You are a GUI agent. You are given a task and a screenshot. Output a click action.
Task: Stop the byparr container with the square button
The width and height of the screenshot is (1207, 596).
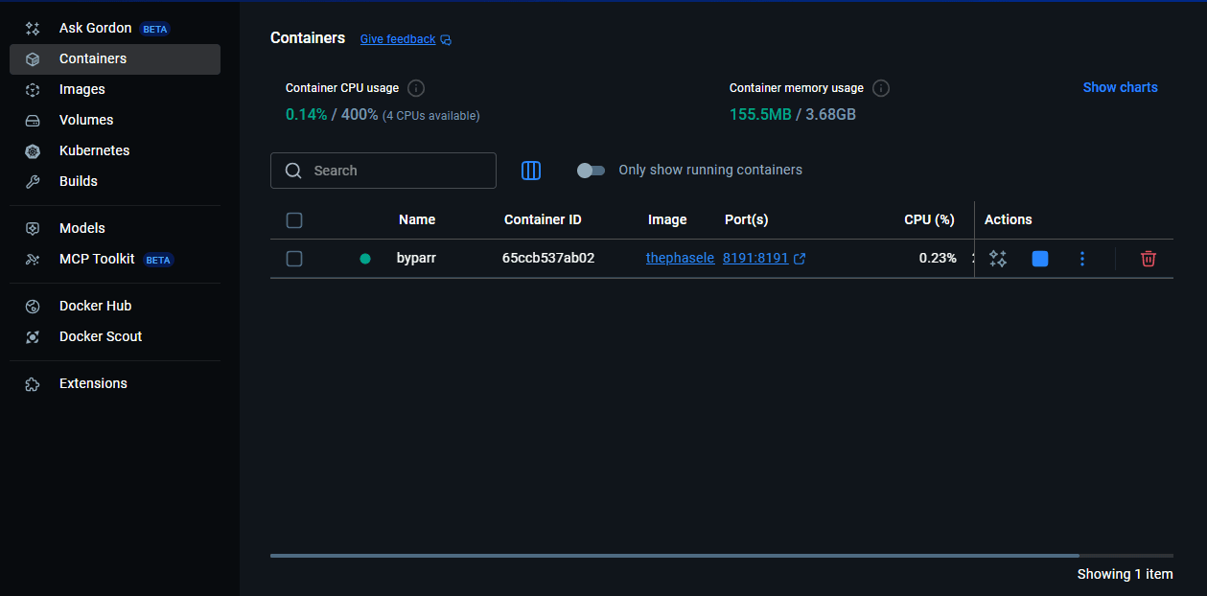pos(1040,259)
